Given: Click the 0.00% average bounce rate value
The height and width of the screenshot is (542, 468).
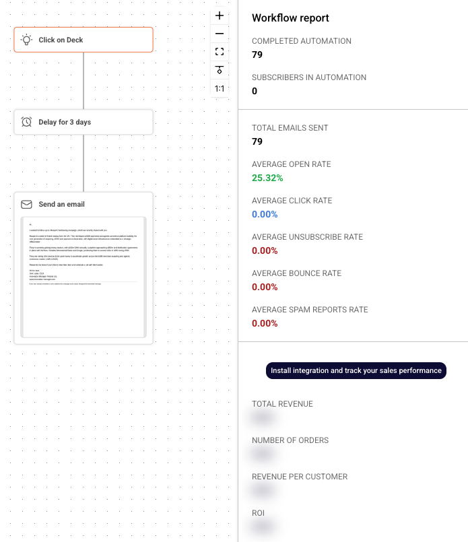Looking at the screenshot, I should [265, 287].
